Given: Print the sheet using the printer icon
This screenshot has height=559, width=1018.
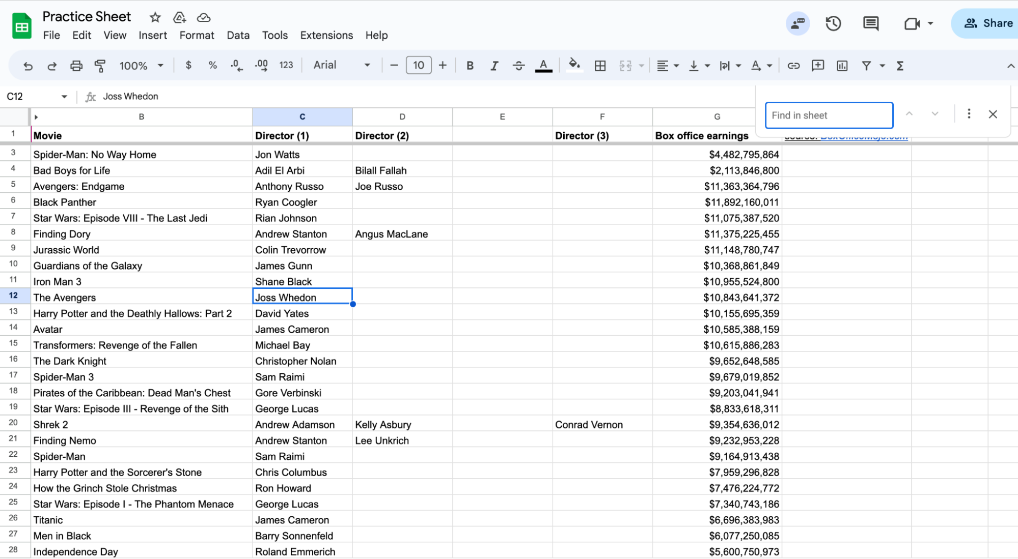Looking at the screenshot, I should tap(76, 66).
